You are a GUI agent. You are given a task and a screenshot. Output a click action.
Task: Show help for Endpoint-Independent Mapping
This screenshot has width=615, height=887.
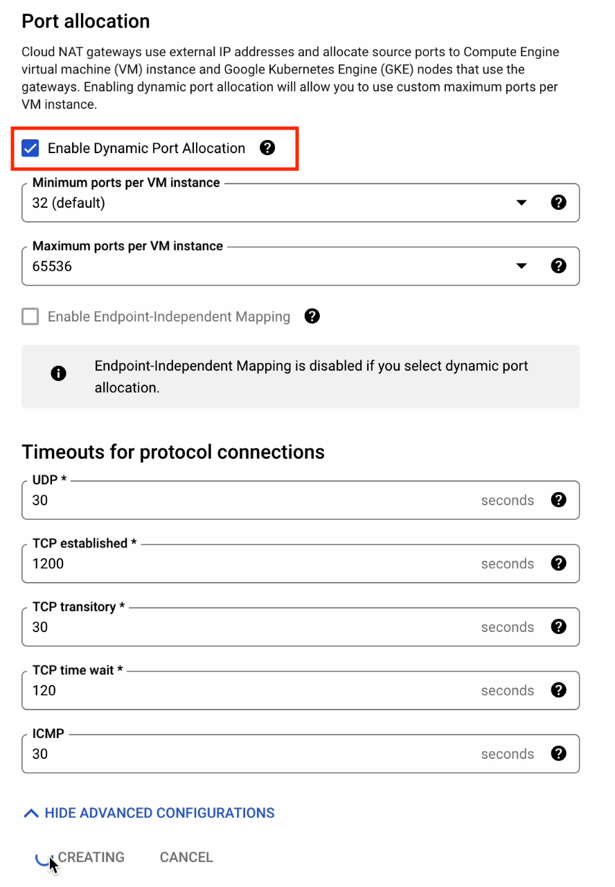click(312, 316)
